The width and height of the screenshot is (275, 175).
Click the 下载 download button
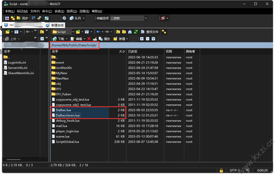coord(59,39)
